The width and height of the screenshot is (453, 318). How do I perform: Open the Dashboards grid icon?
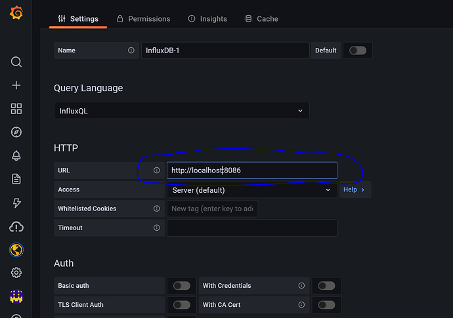pos(16,109)
